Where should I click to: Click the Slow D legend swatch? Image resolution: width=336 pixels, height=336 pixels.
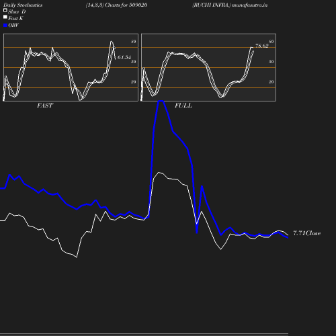(x=5, y=10)
